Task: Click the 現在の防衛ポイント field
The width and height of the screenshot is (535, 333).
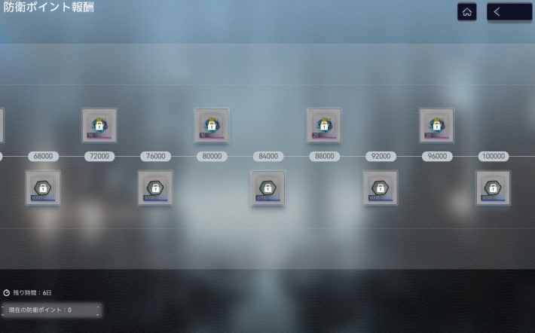Action: pyautogui.click(x=50, y=310)
